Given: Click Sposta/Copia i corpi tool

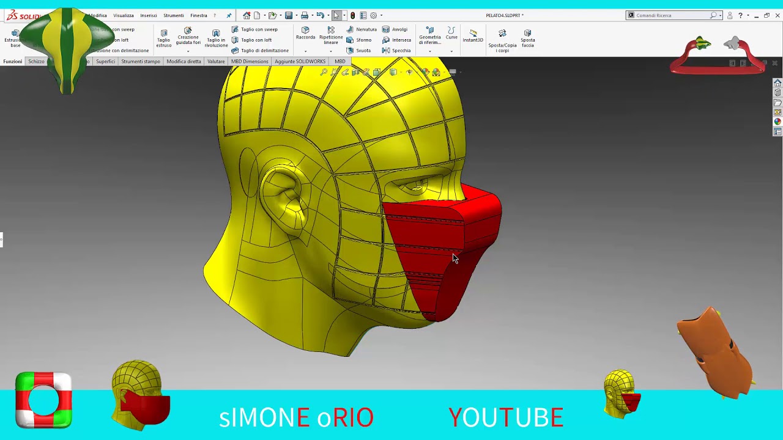Looking at the screenshot, I should point(502,41).
